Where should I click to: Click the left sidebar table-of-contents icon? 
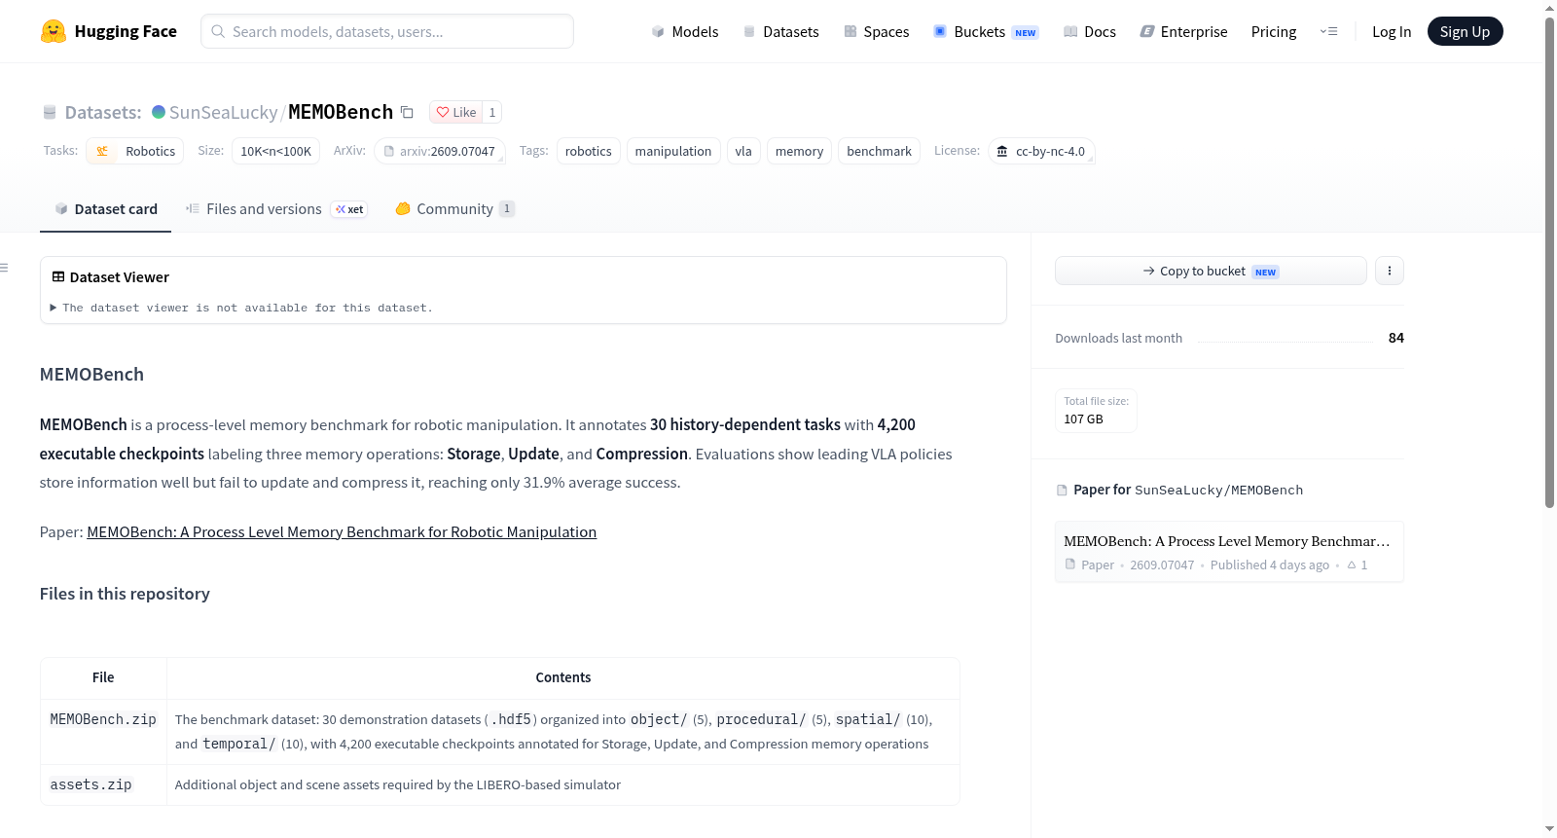click(x=5, y=268)
